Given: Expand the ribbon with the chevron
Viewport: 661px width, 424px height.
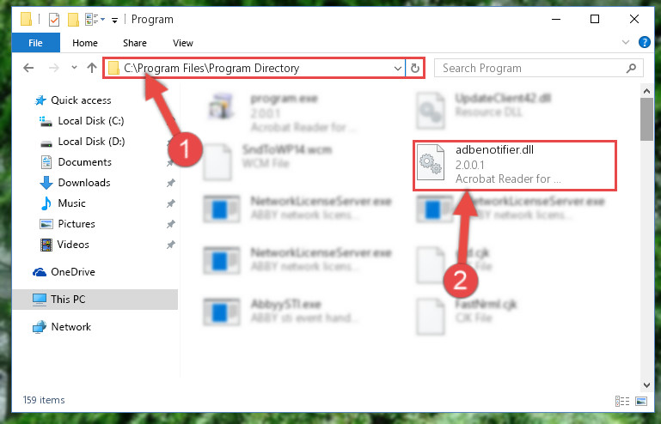Looking at the screenshot, I should coord(626,42).
